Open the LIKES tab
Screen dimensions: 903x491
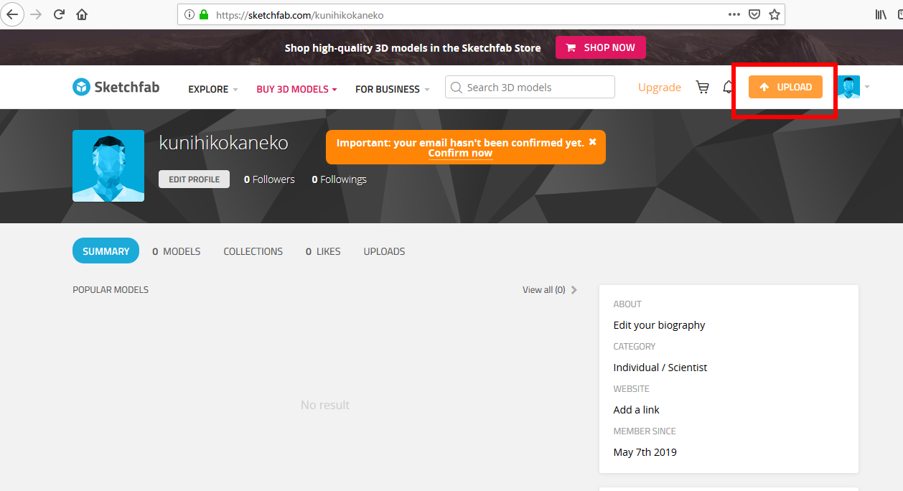point(323,251)
